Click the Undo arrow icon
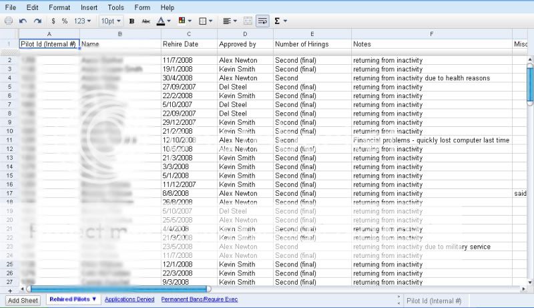 click(x=23, y=21)
